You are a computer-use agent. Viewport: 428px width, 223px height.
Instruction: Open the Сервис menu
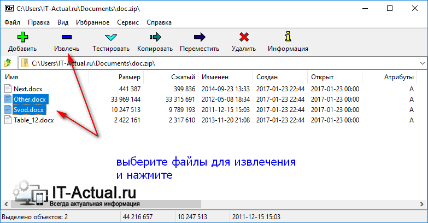pyautogui.click(x=128, y=22)
